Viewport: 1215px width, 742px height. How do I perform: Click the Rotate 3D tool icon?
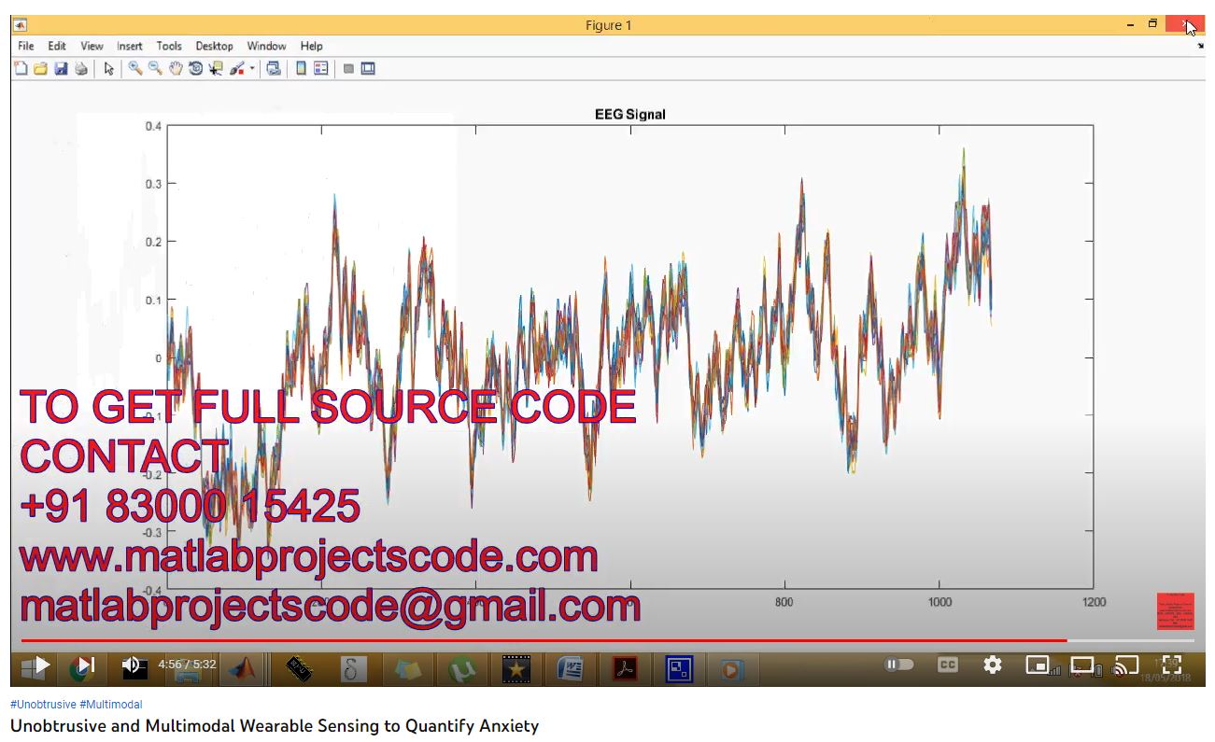[195, 68]
